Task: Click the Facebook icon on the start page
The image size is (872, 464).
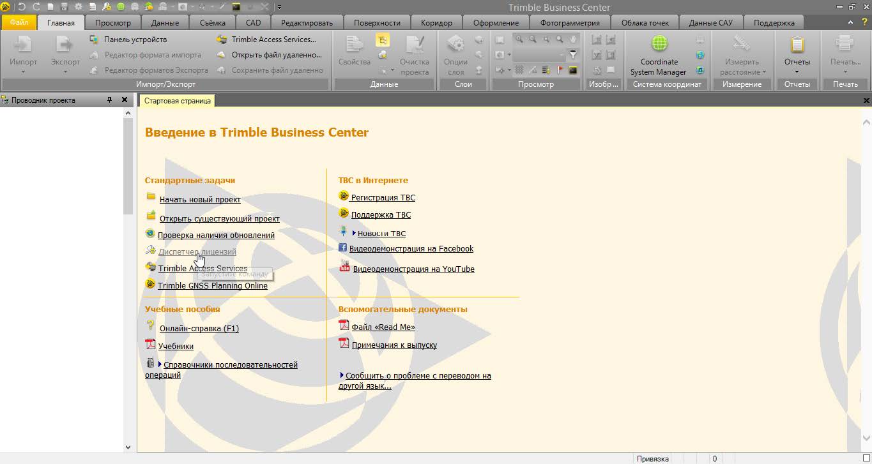Action: 342,248
